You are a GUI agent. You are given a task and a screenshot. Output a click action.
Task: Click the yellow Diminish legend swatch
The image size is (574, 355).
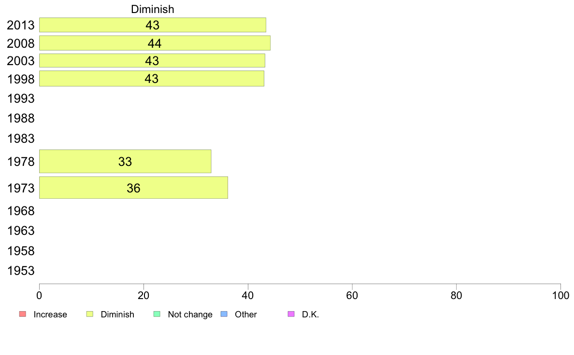coord(90,314)
